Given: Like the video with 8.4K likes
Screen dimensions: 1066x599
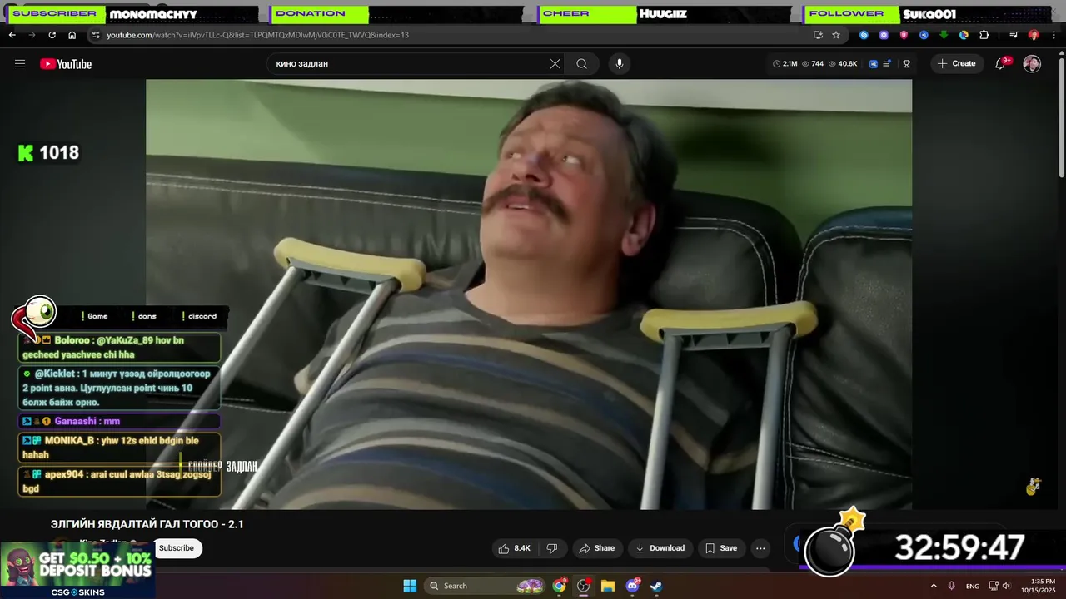Looking at the screenshot, I should click(514, 548).
